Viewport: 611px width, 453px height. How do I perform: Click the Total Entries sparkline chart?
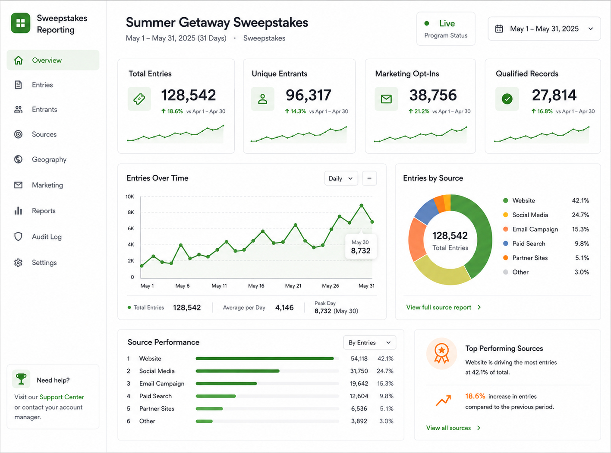click(x=176, y=134)
